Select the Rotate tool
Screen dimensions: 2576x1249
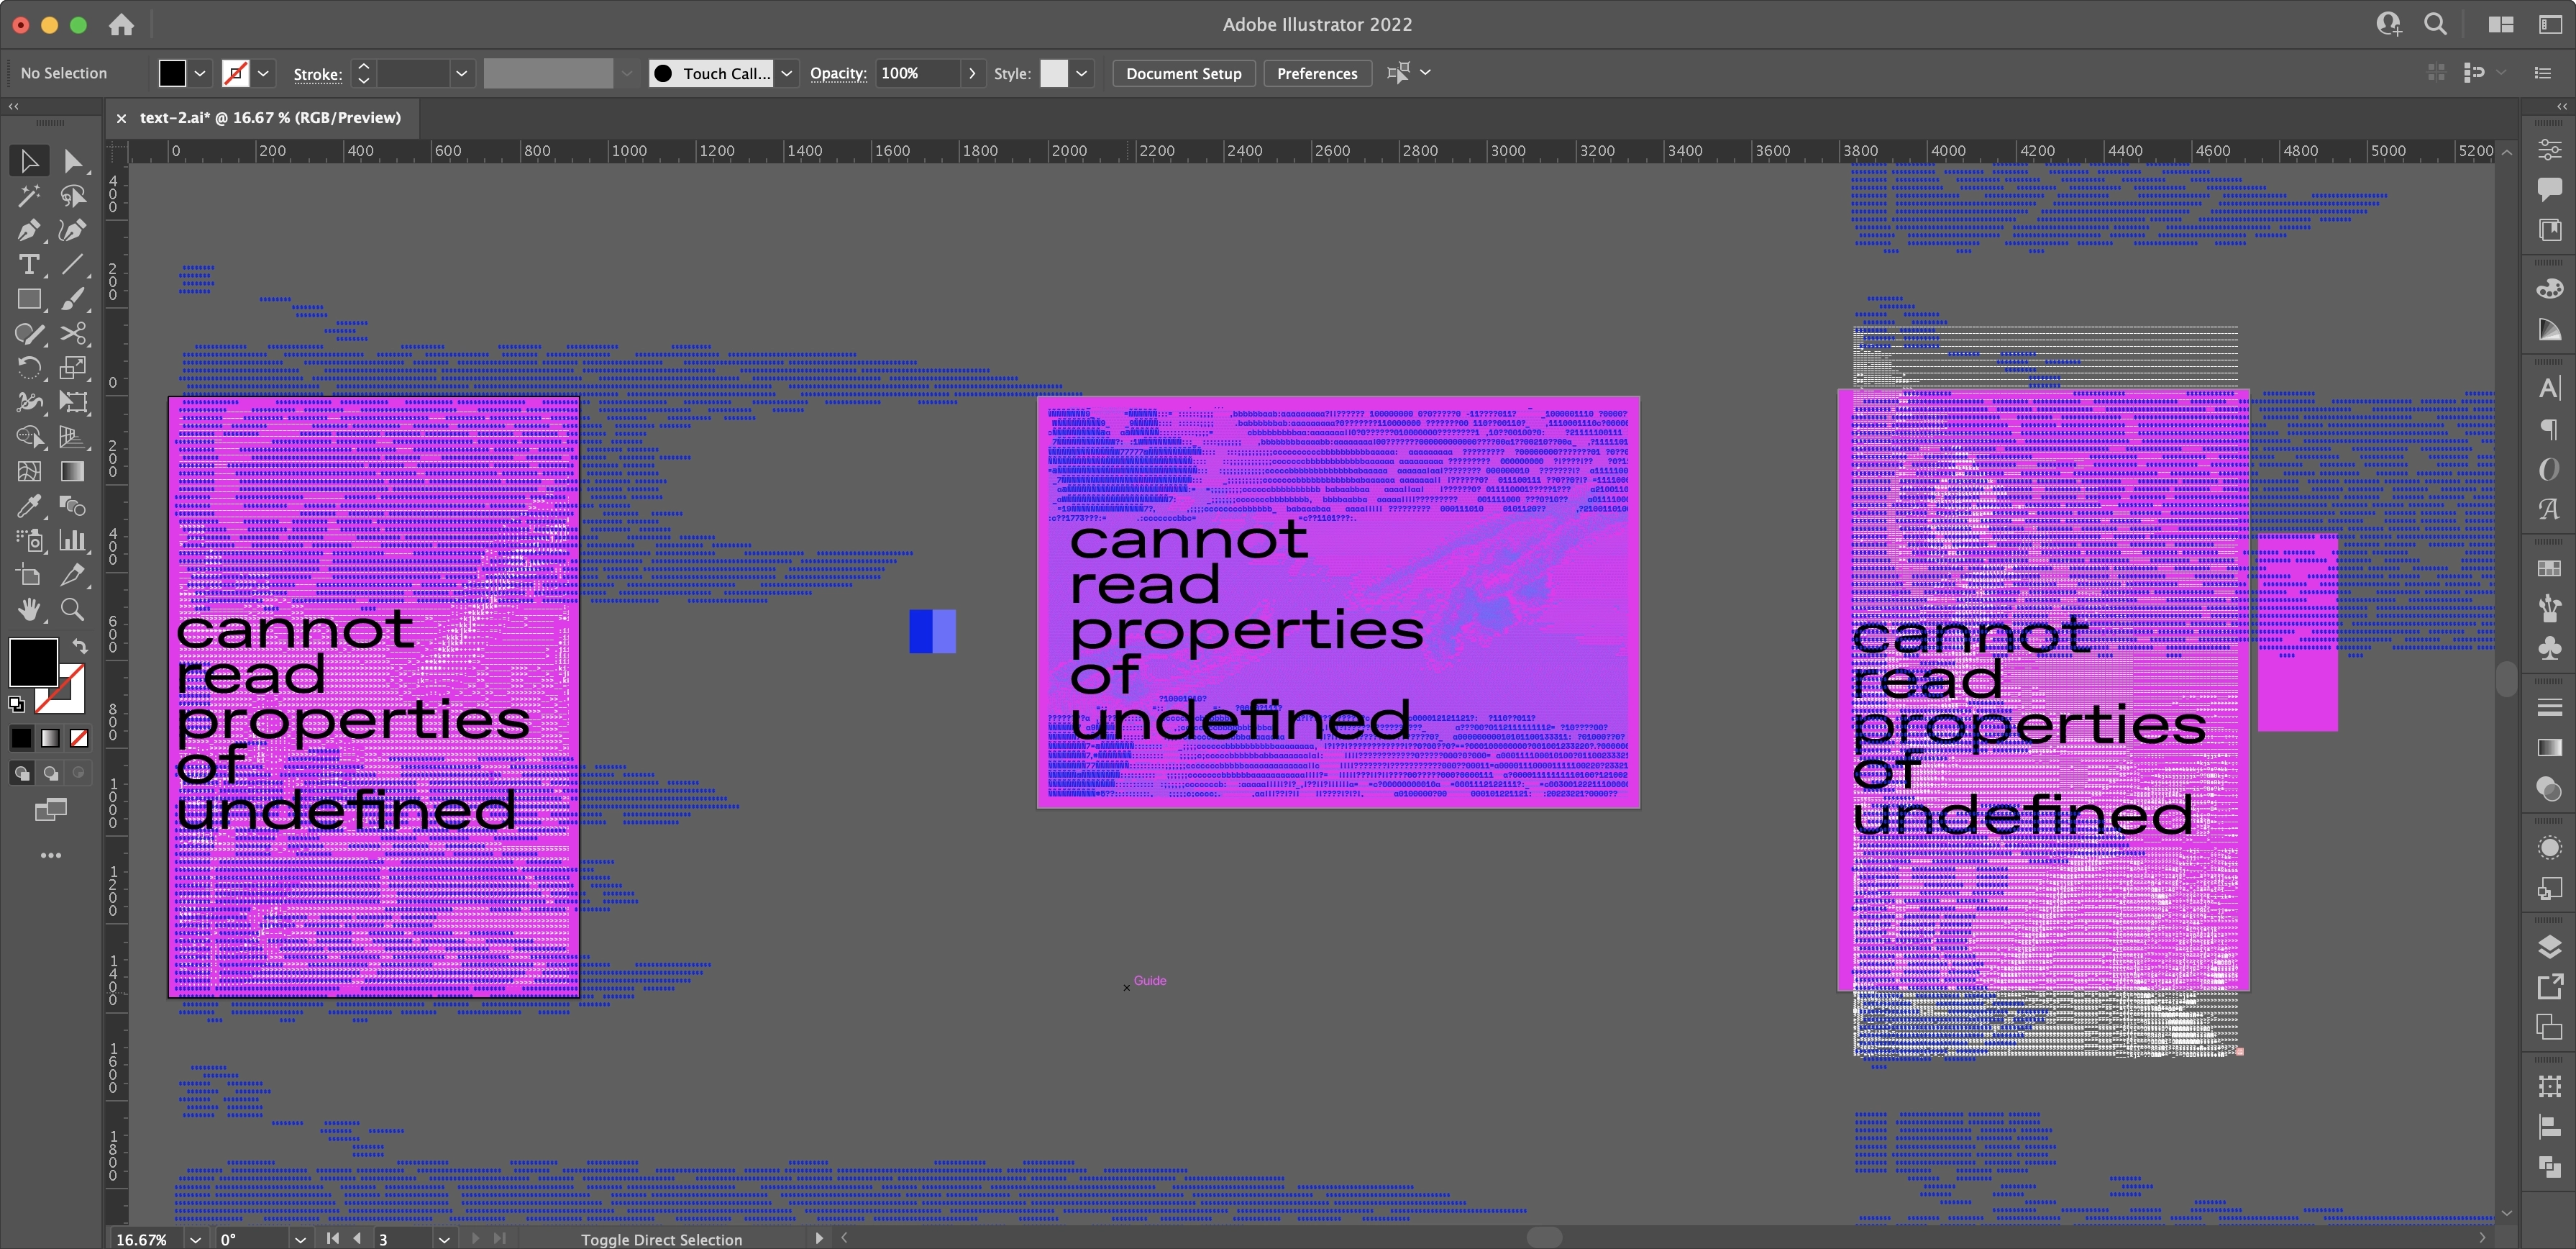coord(29,368)
